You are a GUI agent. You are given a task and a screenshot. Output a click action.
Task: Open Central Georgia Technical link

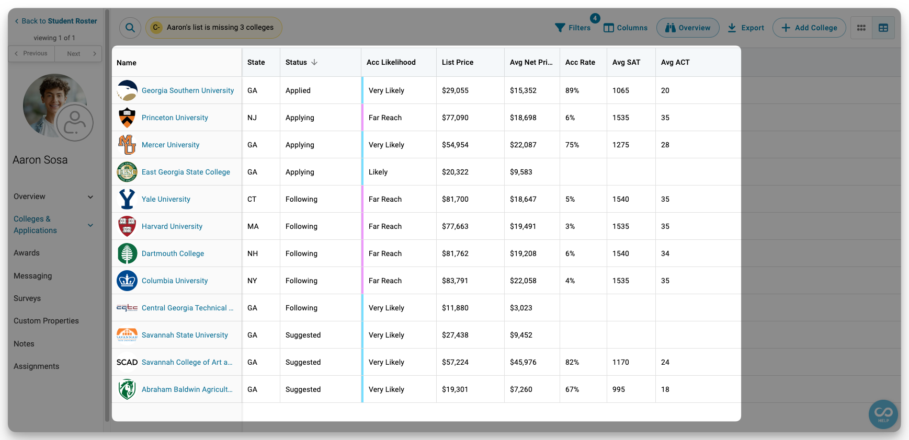coord(187,308)
